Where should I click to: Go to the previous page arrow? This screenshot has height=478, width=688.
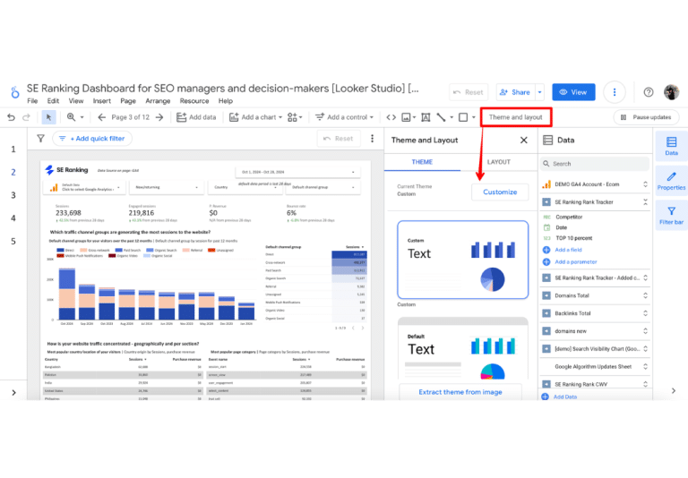(x=102, y=117)
